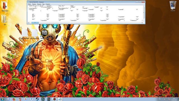The image size is (179, 101).
Task: Click the horizontal scrollbar thumb in Notepad
Action: 35,22
